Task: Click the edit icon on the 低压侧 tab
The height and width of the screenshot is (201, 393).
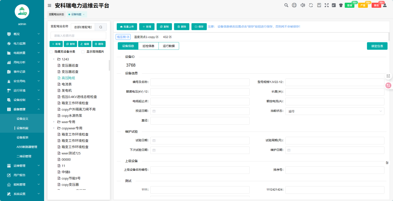Action: tap(128, 36)
